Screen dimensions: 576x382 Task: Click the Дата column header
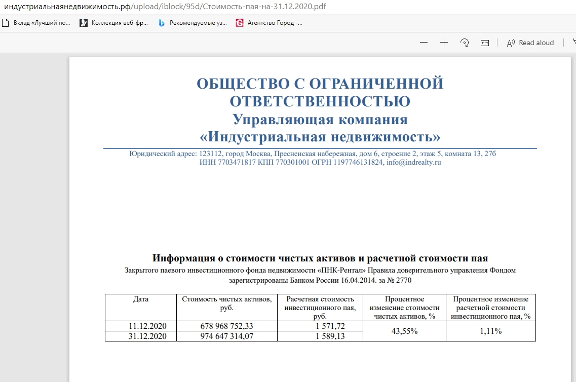141,299
